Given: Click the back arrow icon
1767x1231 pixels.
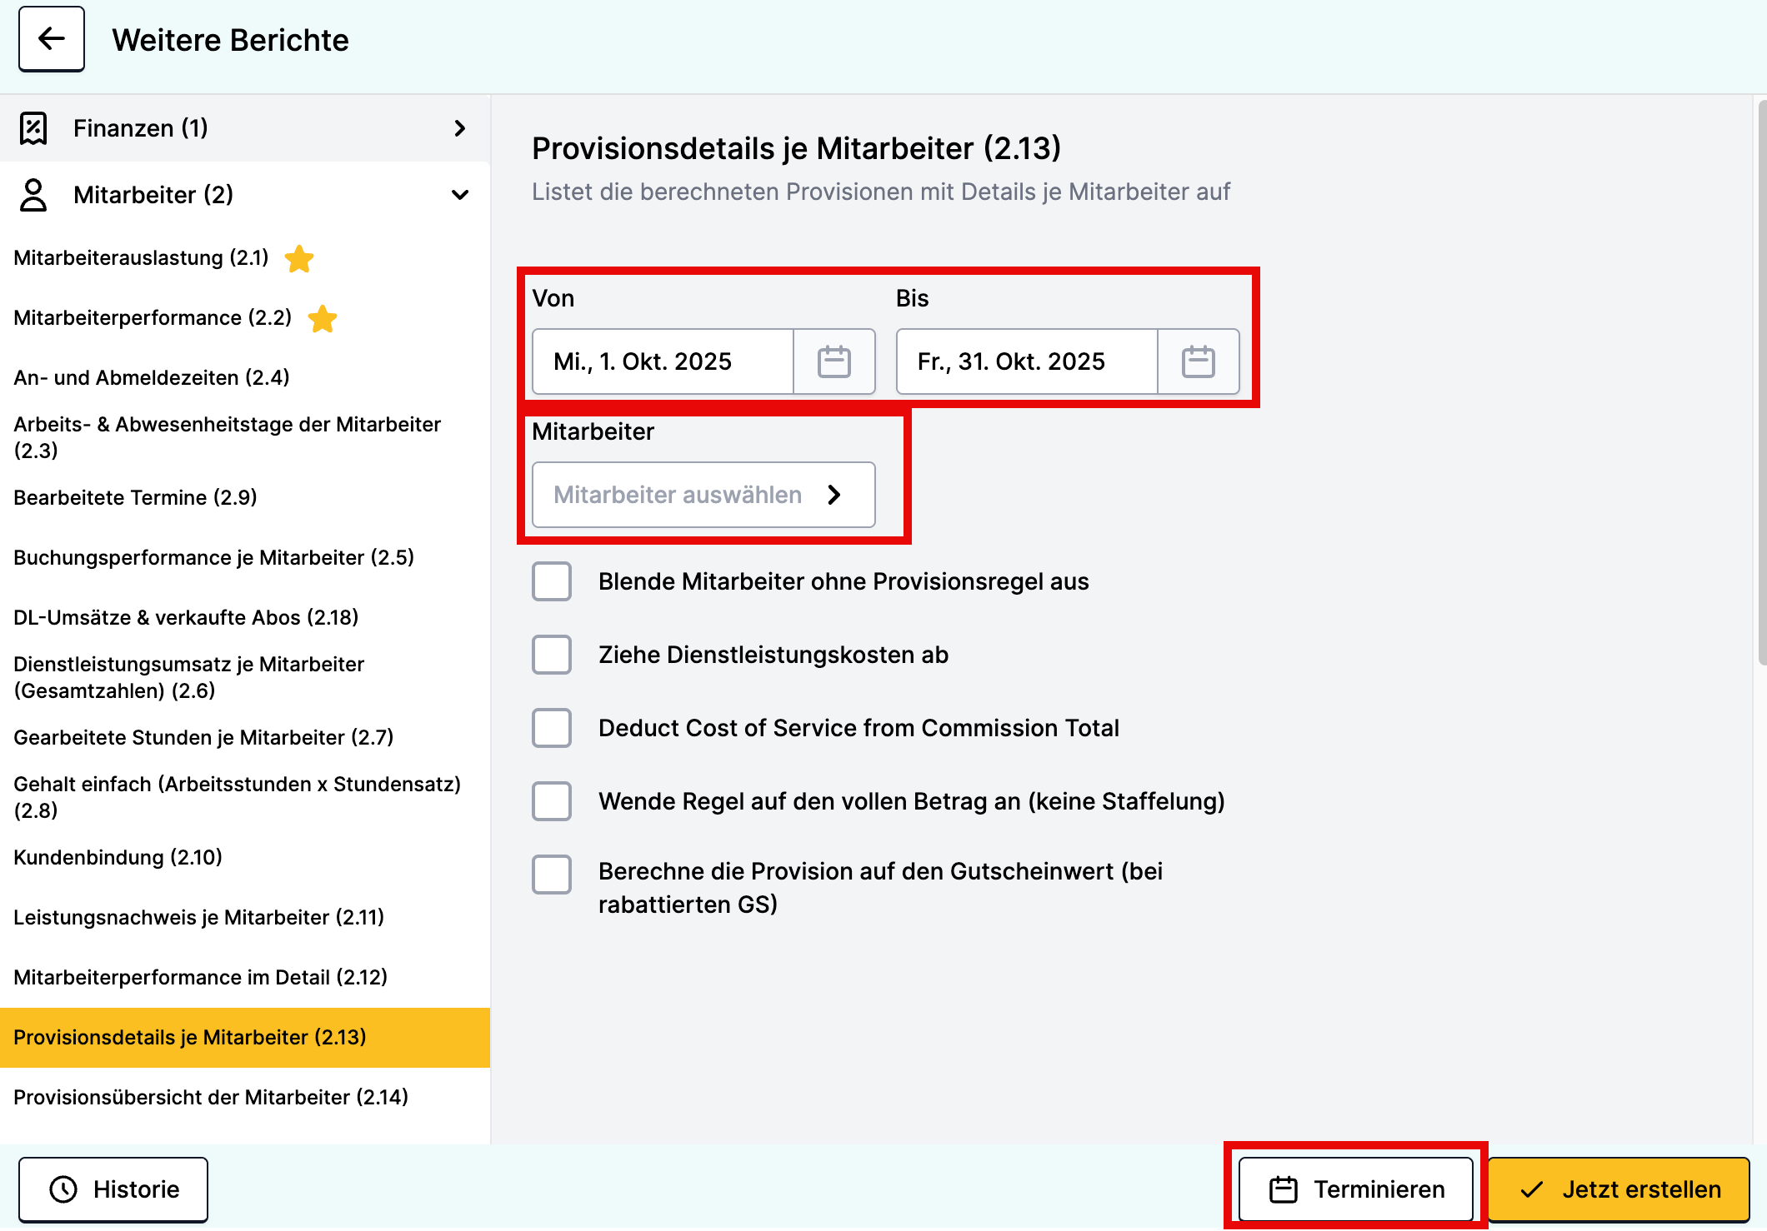Looking at the screenshot, I should coord(52,39).
